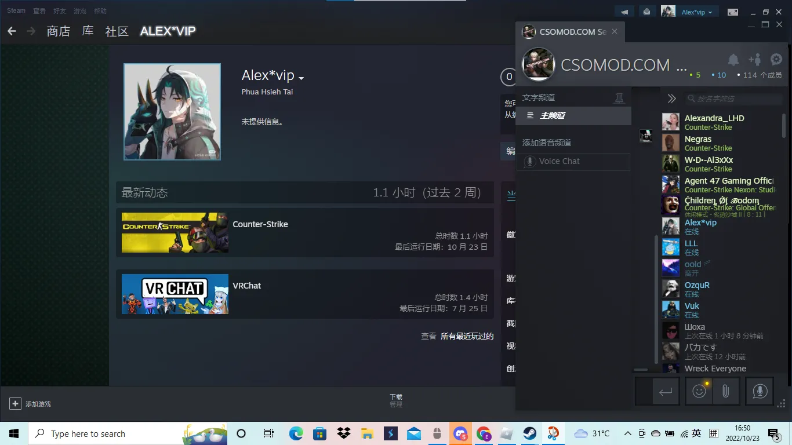
Task: Select OzquR in the member list
Action: pos(718,289)
